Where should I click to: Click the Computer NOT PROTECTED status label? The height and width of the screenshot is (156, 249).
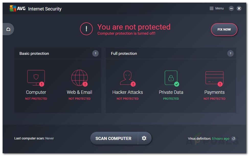pyautogui.click(x=36, y=99)
